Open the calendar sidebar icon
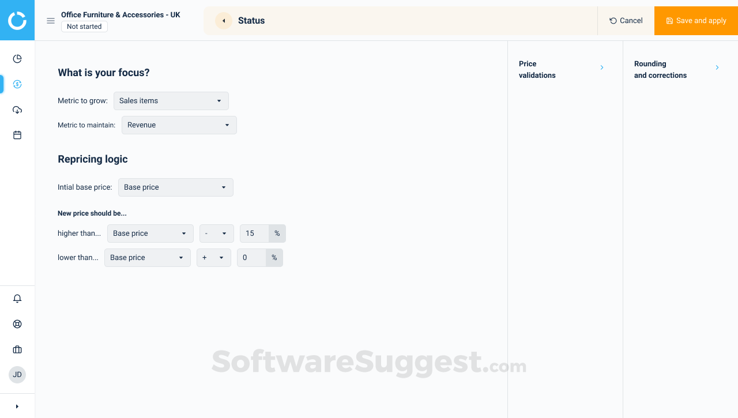Viewport: 738px width, 418px height. (17, 134)
